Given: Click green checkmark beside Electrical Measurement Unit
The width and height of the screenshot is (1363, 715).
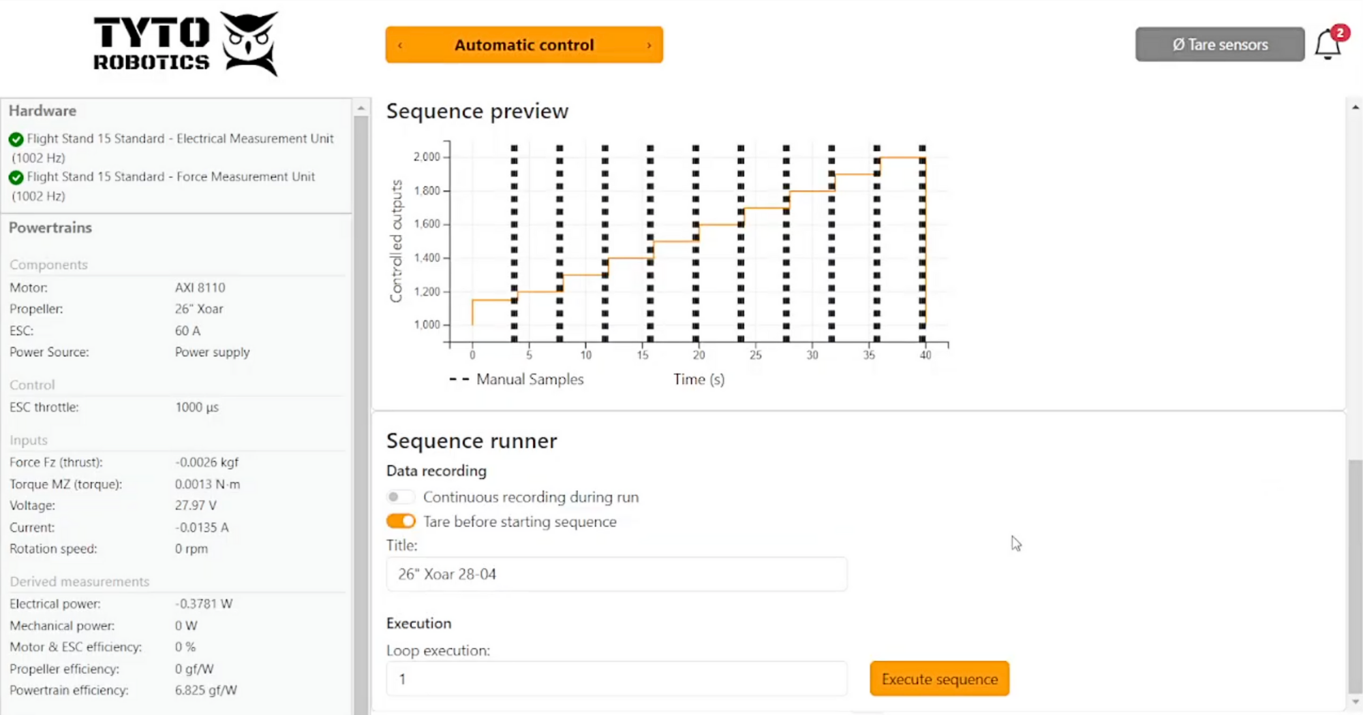Looking at the screenshot, I should pos(16,139).
